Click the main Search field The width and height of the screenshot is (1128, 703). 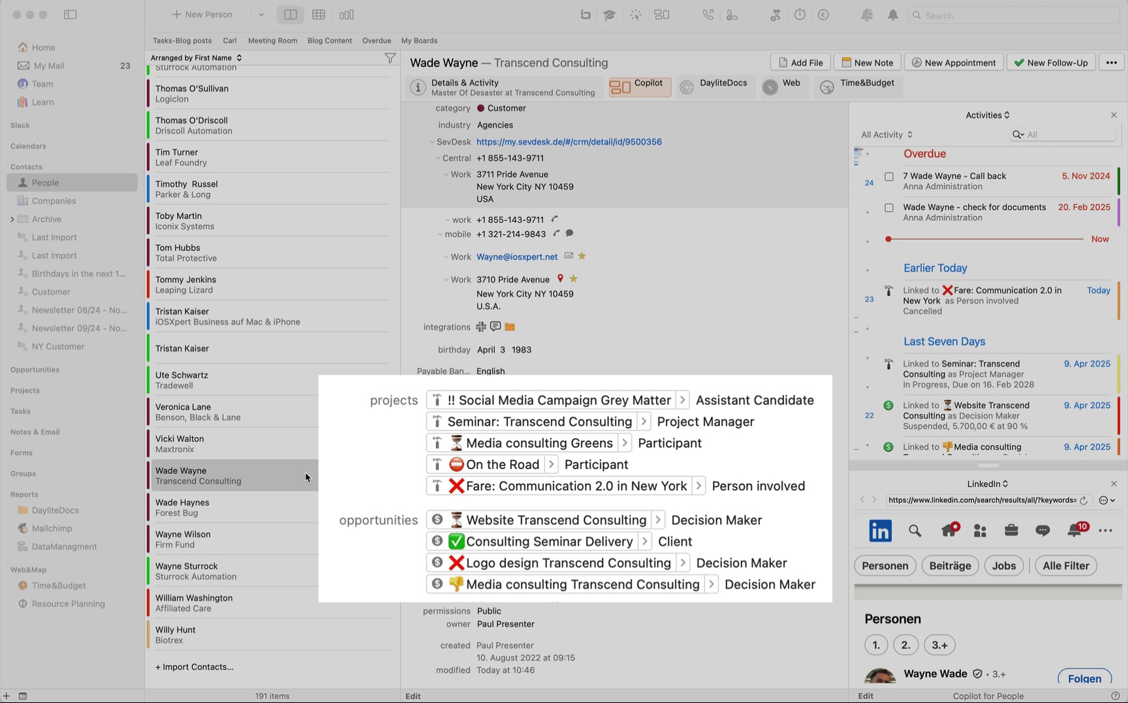pos(1014,15)
